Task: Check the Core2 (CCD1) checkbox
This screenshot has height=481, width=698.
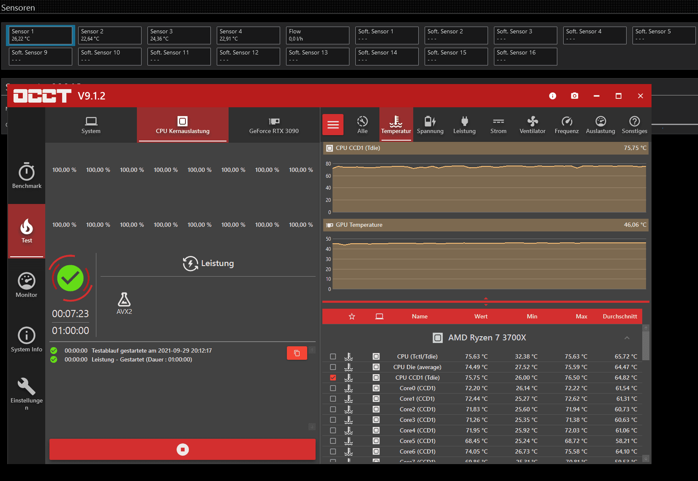Action: pyautogui.click(x=333, y=409)
